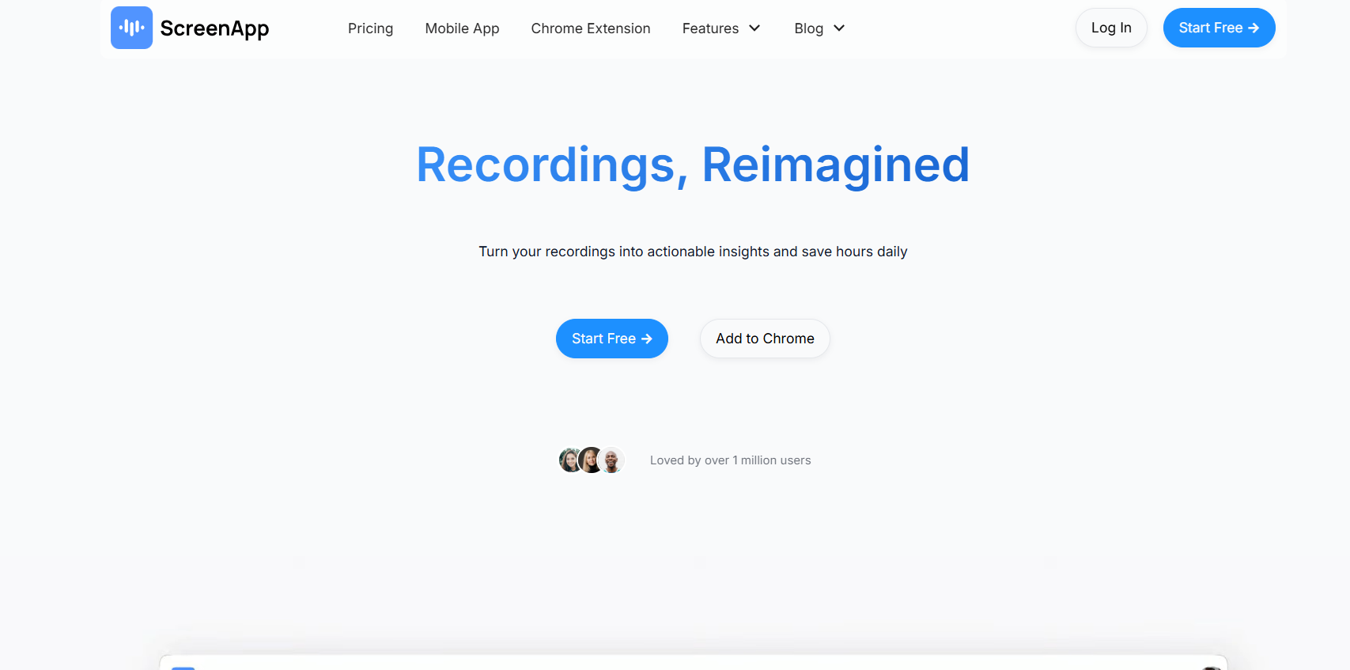Click the Start Free button in hero section

click(612, 339)
